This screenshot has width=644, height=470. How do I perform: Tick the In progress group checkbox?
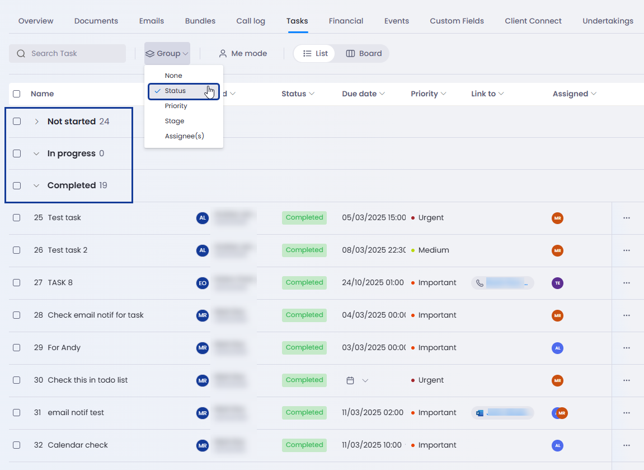coord(17,153)
